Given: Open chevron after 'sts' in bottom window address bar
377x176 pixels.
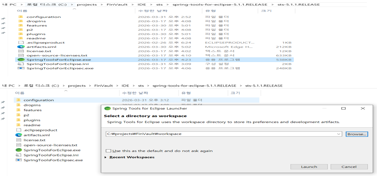Looking at the screenshot, I should [x=148, y=86].
